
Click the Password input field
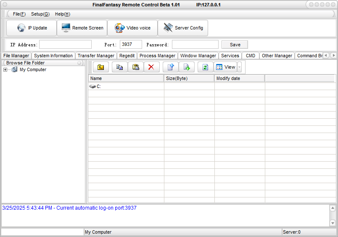tap(195, 45)
